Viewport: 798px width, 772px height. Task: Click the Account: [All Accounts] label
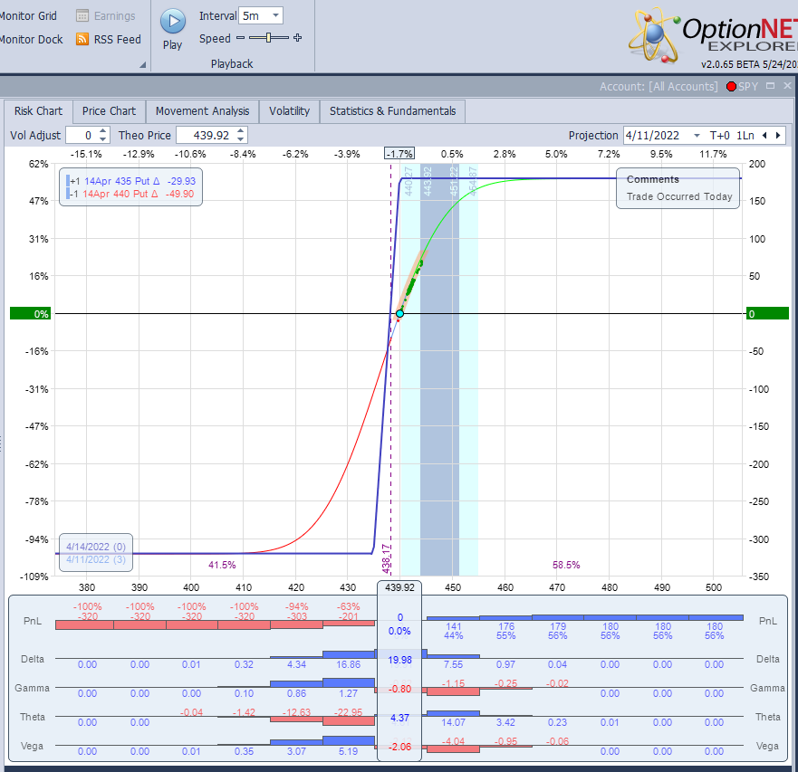click(659, 87)
